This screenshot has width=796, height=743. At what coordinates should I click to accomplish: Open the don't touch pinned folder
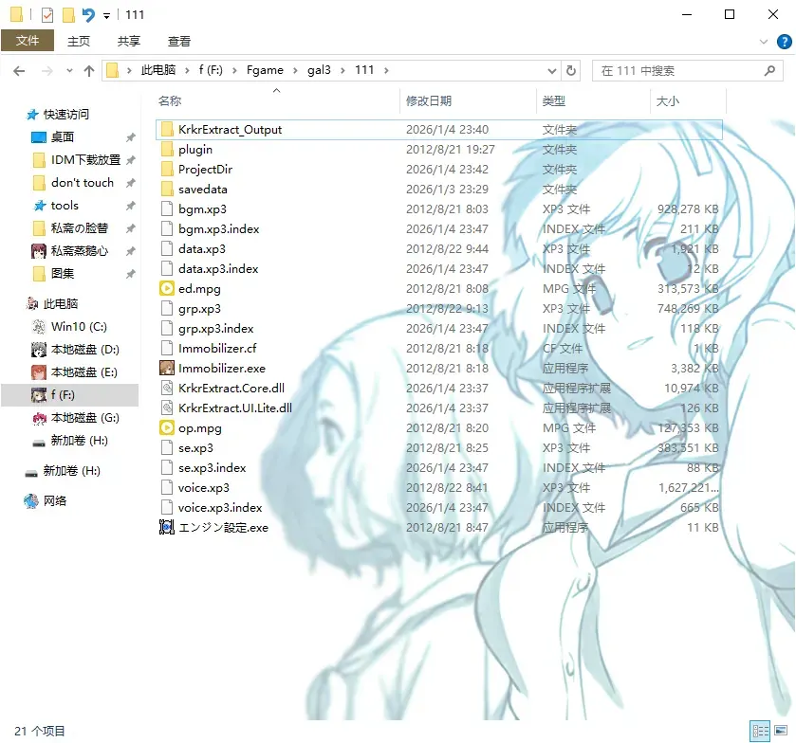[x=83, y=183]
